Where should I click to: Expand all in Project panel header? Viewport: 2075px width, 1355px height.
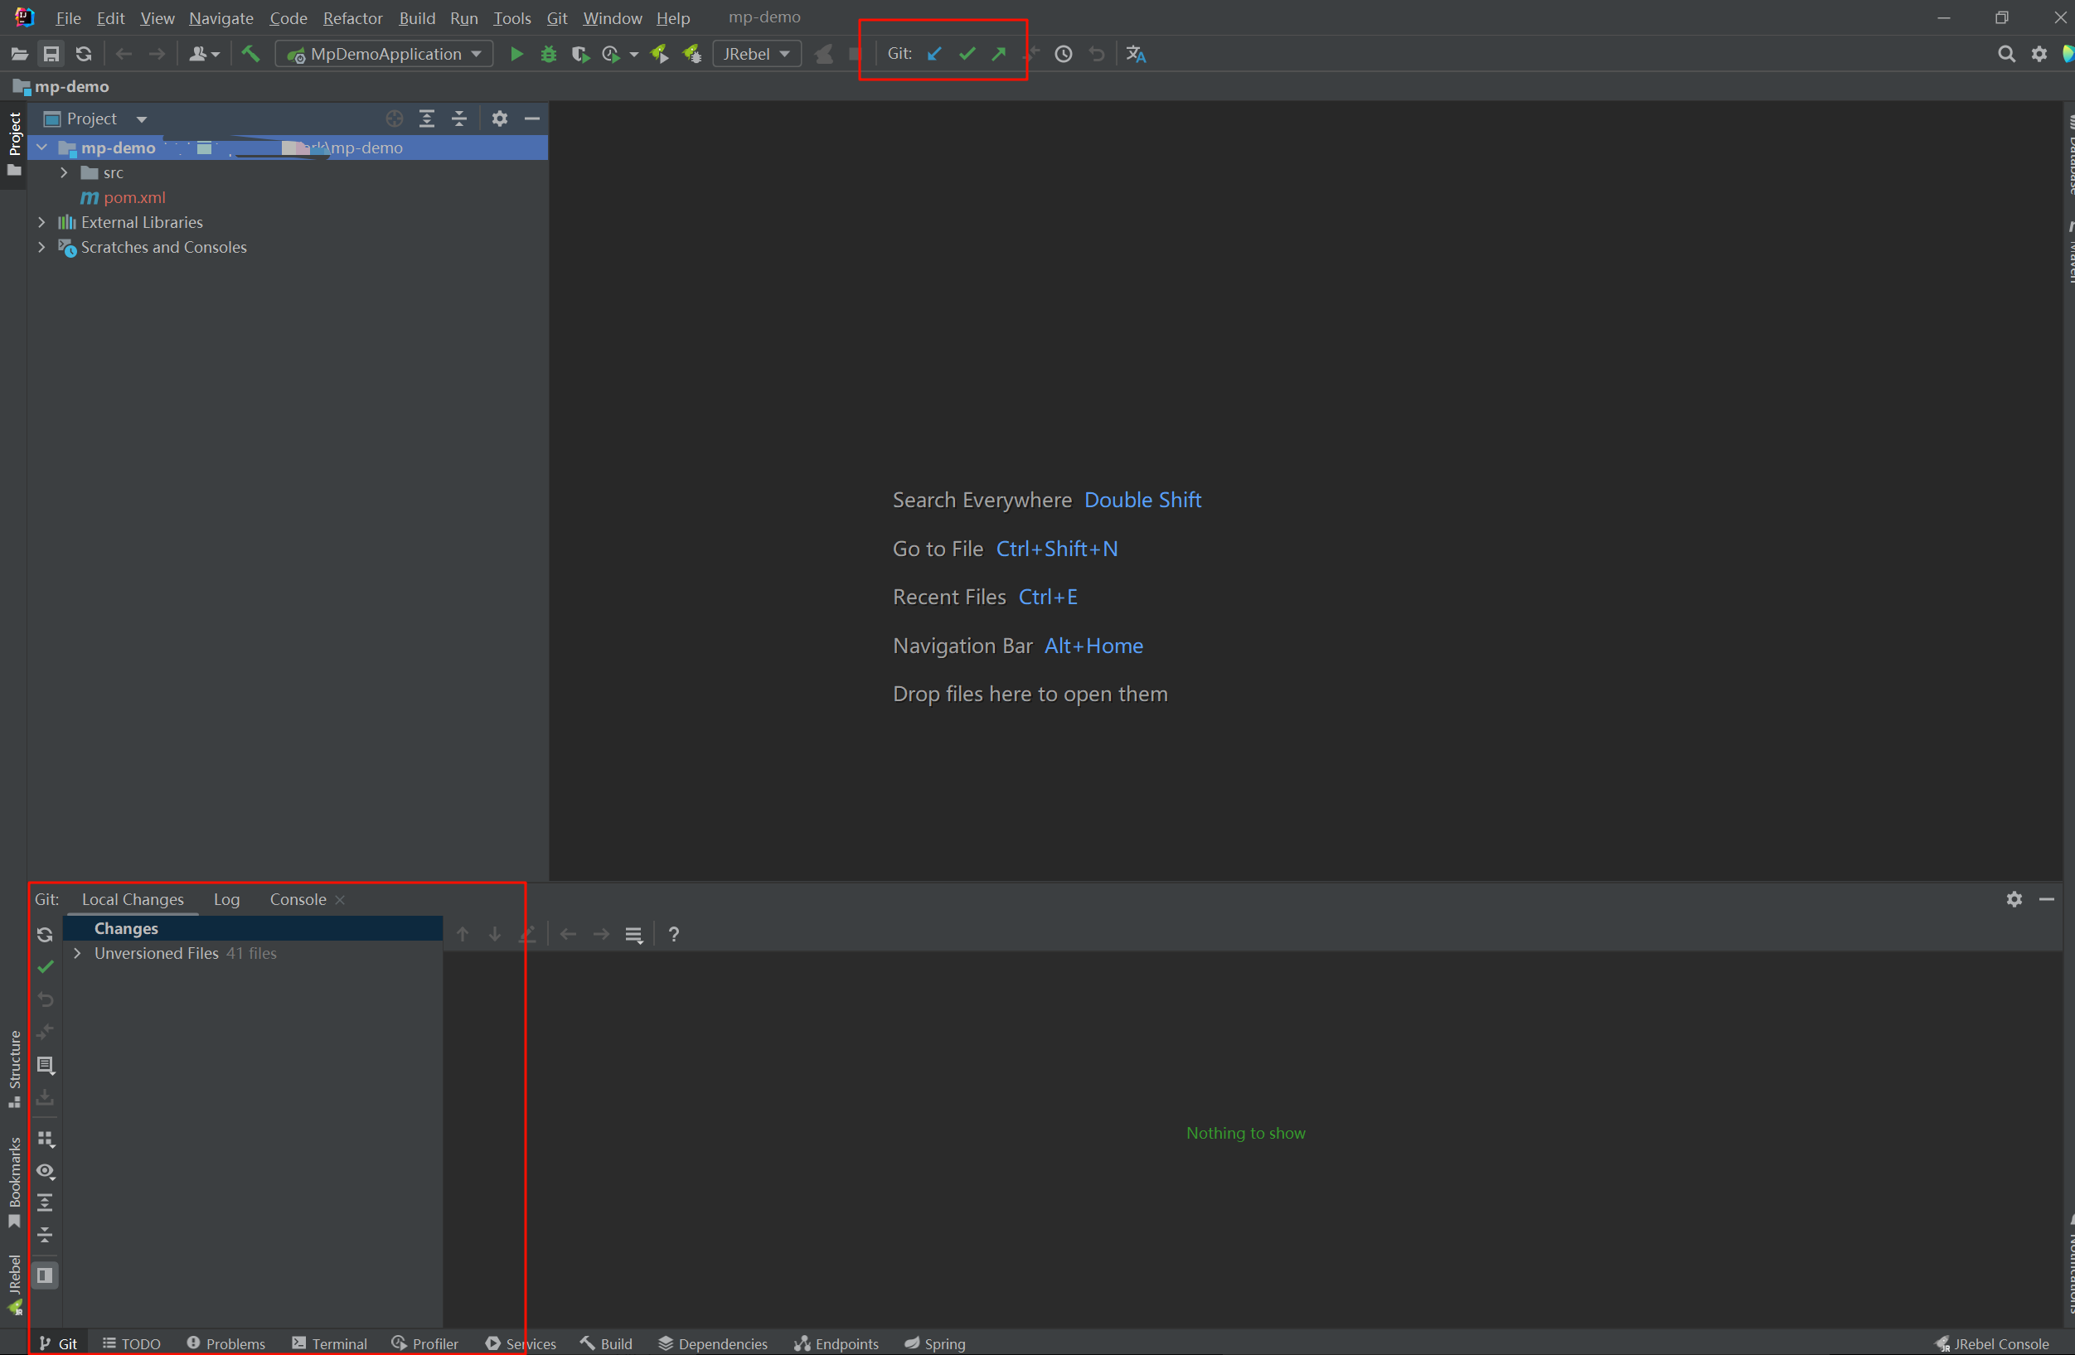point(427,119)
